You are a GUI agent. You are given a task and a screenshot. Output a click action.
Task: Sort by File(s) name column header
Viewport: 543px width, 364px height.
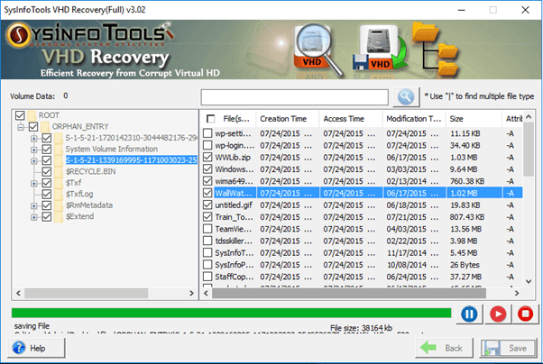click(235, 119)
